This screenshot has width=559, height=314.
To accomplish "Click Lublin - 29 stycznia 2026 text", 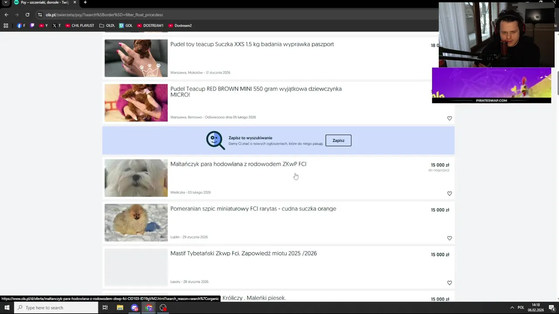I will (189, 237).
